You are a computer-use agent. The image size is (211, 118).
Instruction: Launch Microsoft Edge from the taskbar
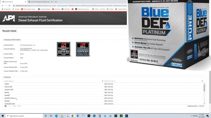(x=56, y=116)
